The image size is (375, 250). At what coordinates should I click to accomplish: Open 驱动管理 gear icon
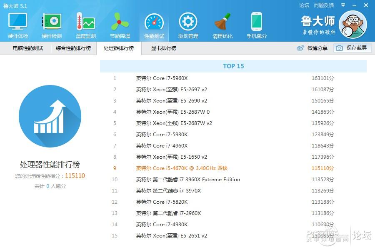188,22
